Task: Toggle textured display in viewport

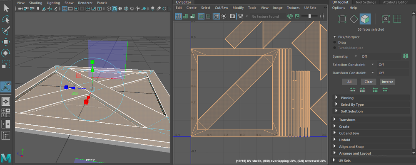Action: [132, 9]
